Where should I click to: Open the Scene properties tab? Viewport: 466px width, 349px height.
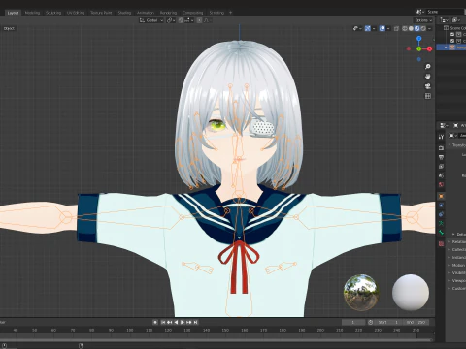click(441, 175)
